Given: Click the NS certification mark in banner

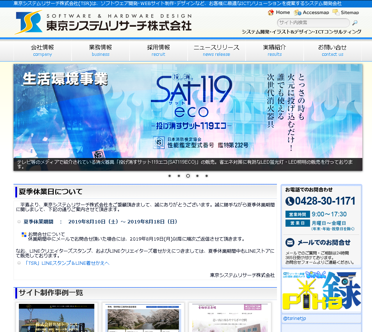Looking at the screenshot, I should pyautogui.click(x=159, y=143).
